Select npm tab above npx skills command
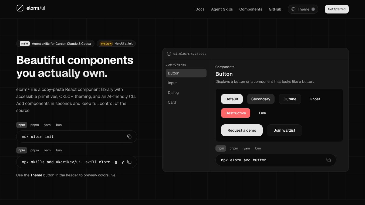Image resolution: width=365 pixels, height=205 pixels. pyautogui.click(x=22, y=150)
